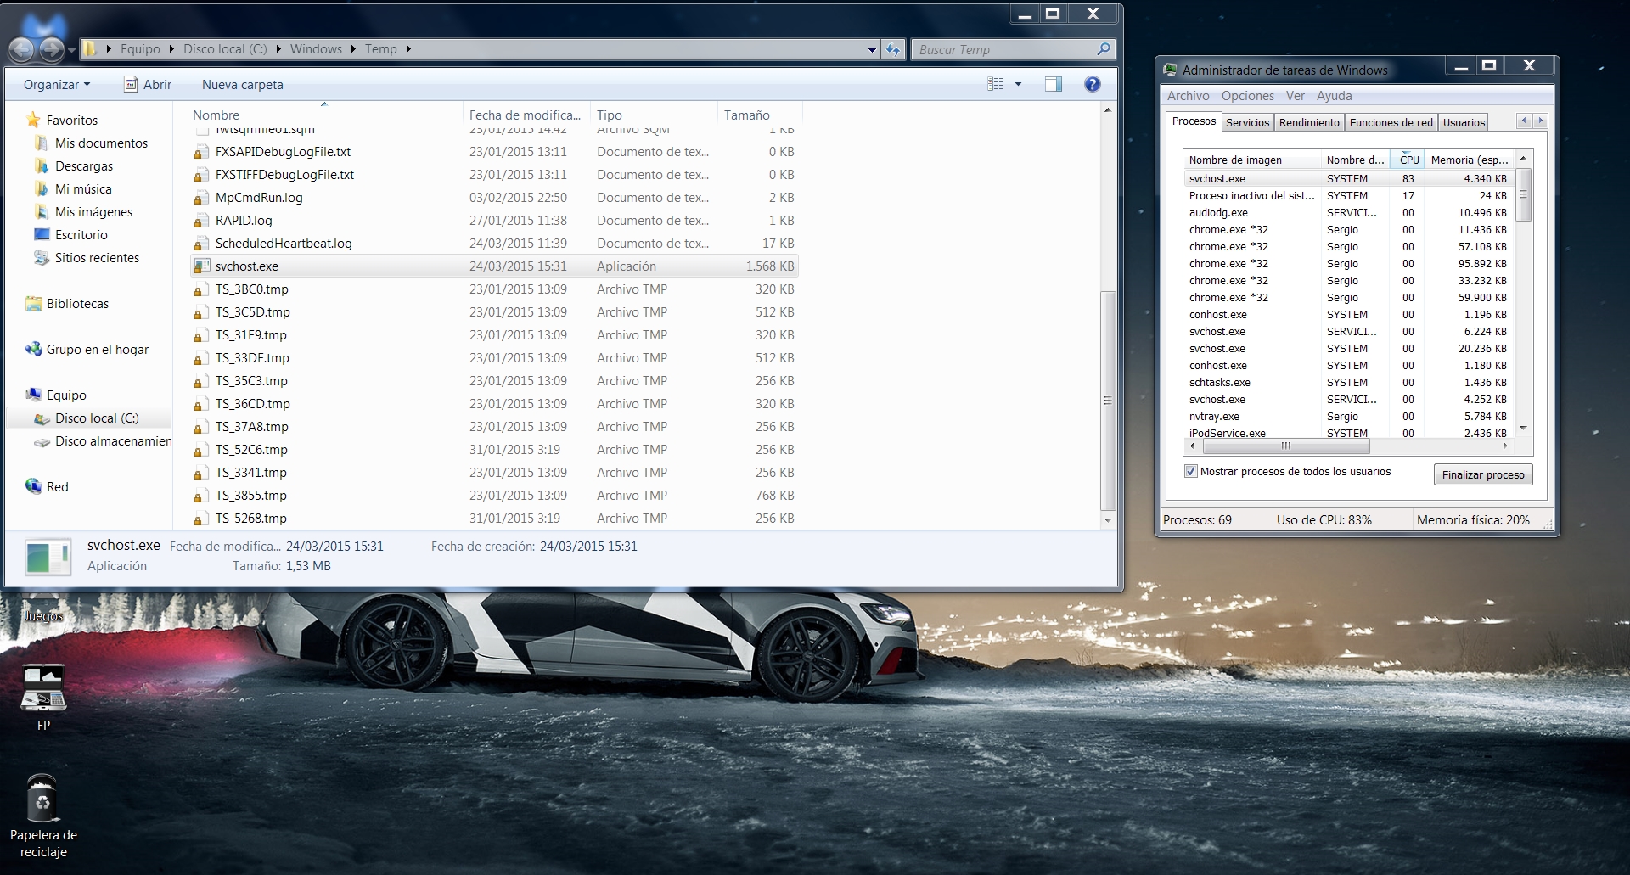The height and width of the screenshot is (875, 1630).
Task: Click the Nueva carpeta button
Action: tap(243, 85)
